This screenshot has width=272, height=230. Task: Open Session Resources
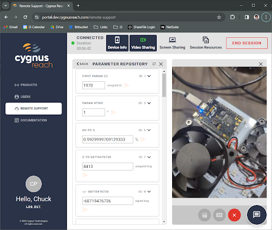point(206,43)
